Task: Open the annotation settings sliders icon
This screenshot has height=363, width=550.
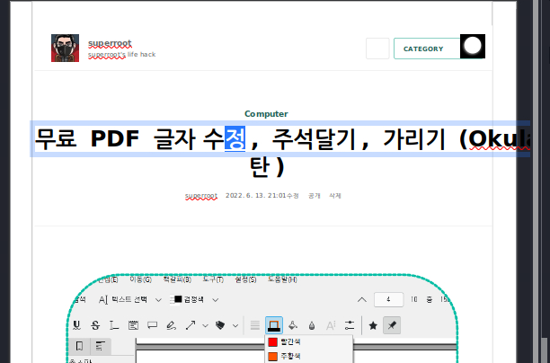Action: [x=350, y=325]
